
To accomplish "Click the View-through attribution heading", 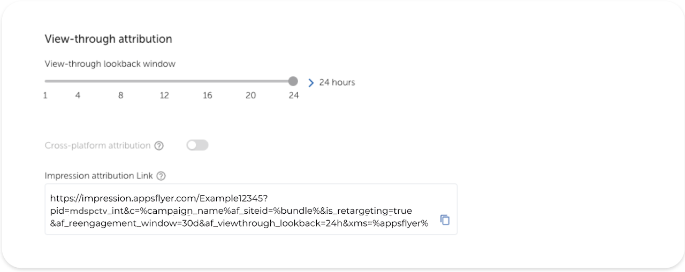I will (108, 39).
